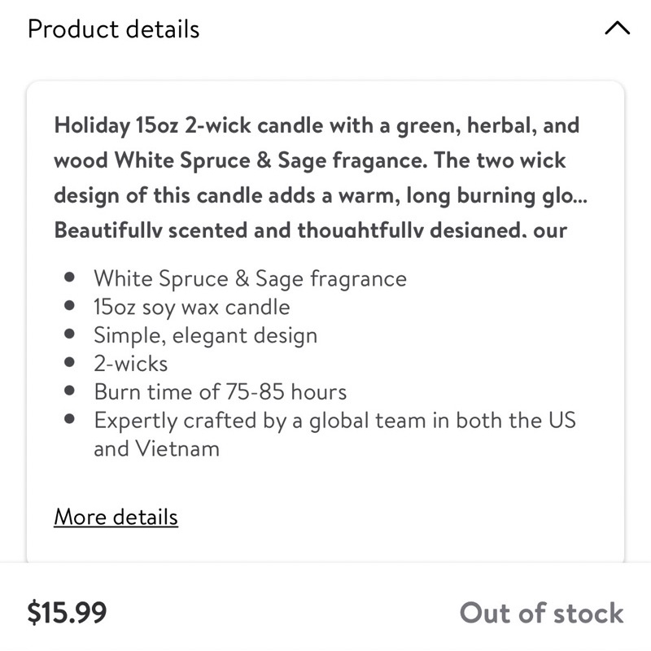Screen dimensions: 651x651
Task: Tap the bullet dot beside '15oz soy wax candle'
Action: (x=71, y=307)
